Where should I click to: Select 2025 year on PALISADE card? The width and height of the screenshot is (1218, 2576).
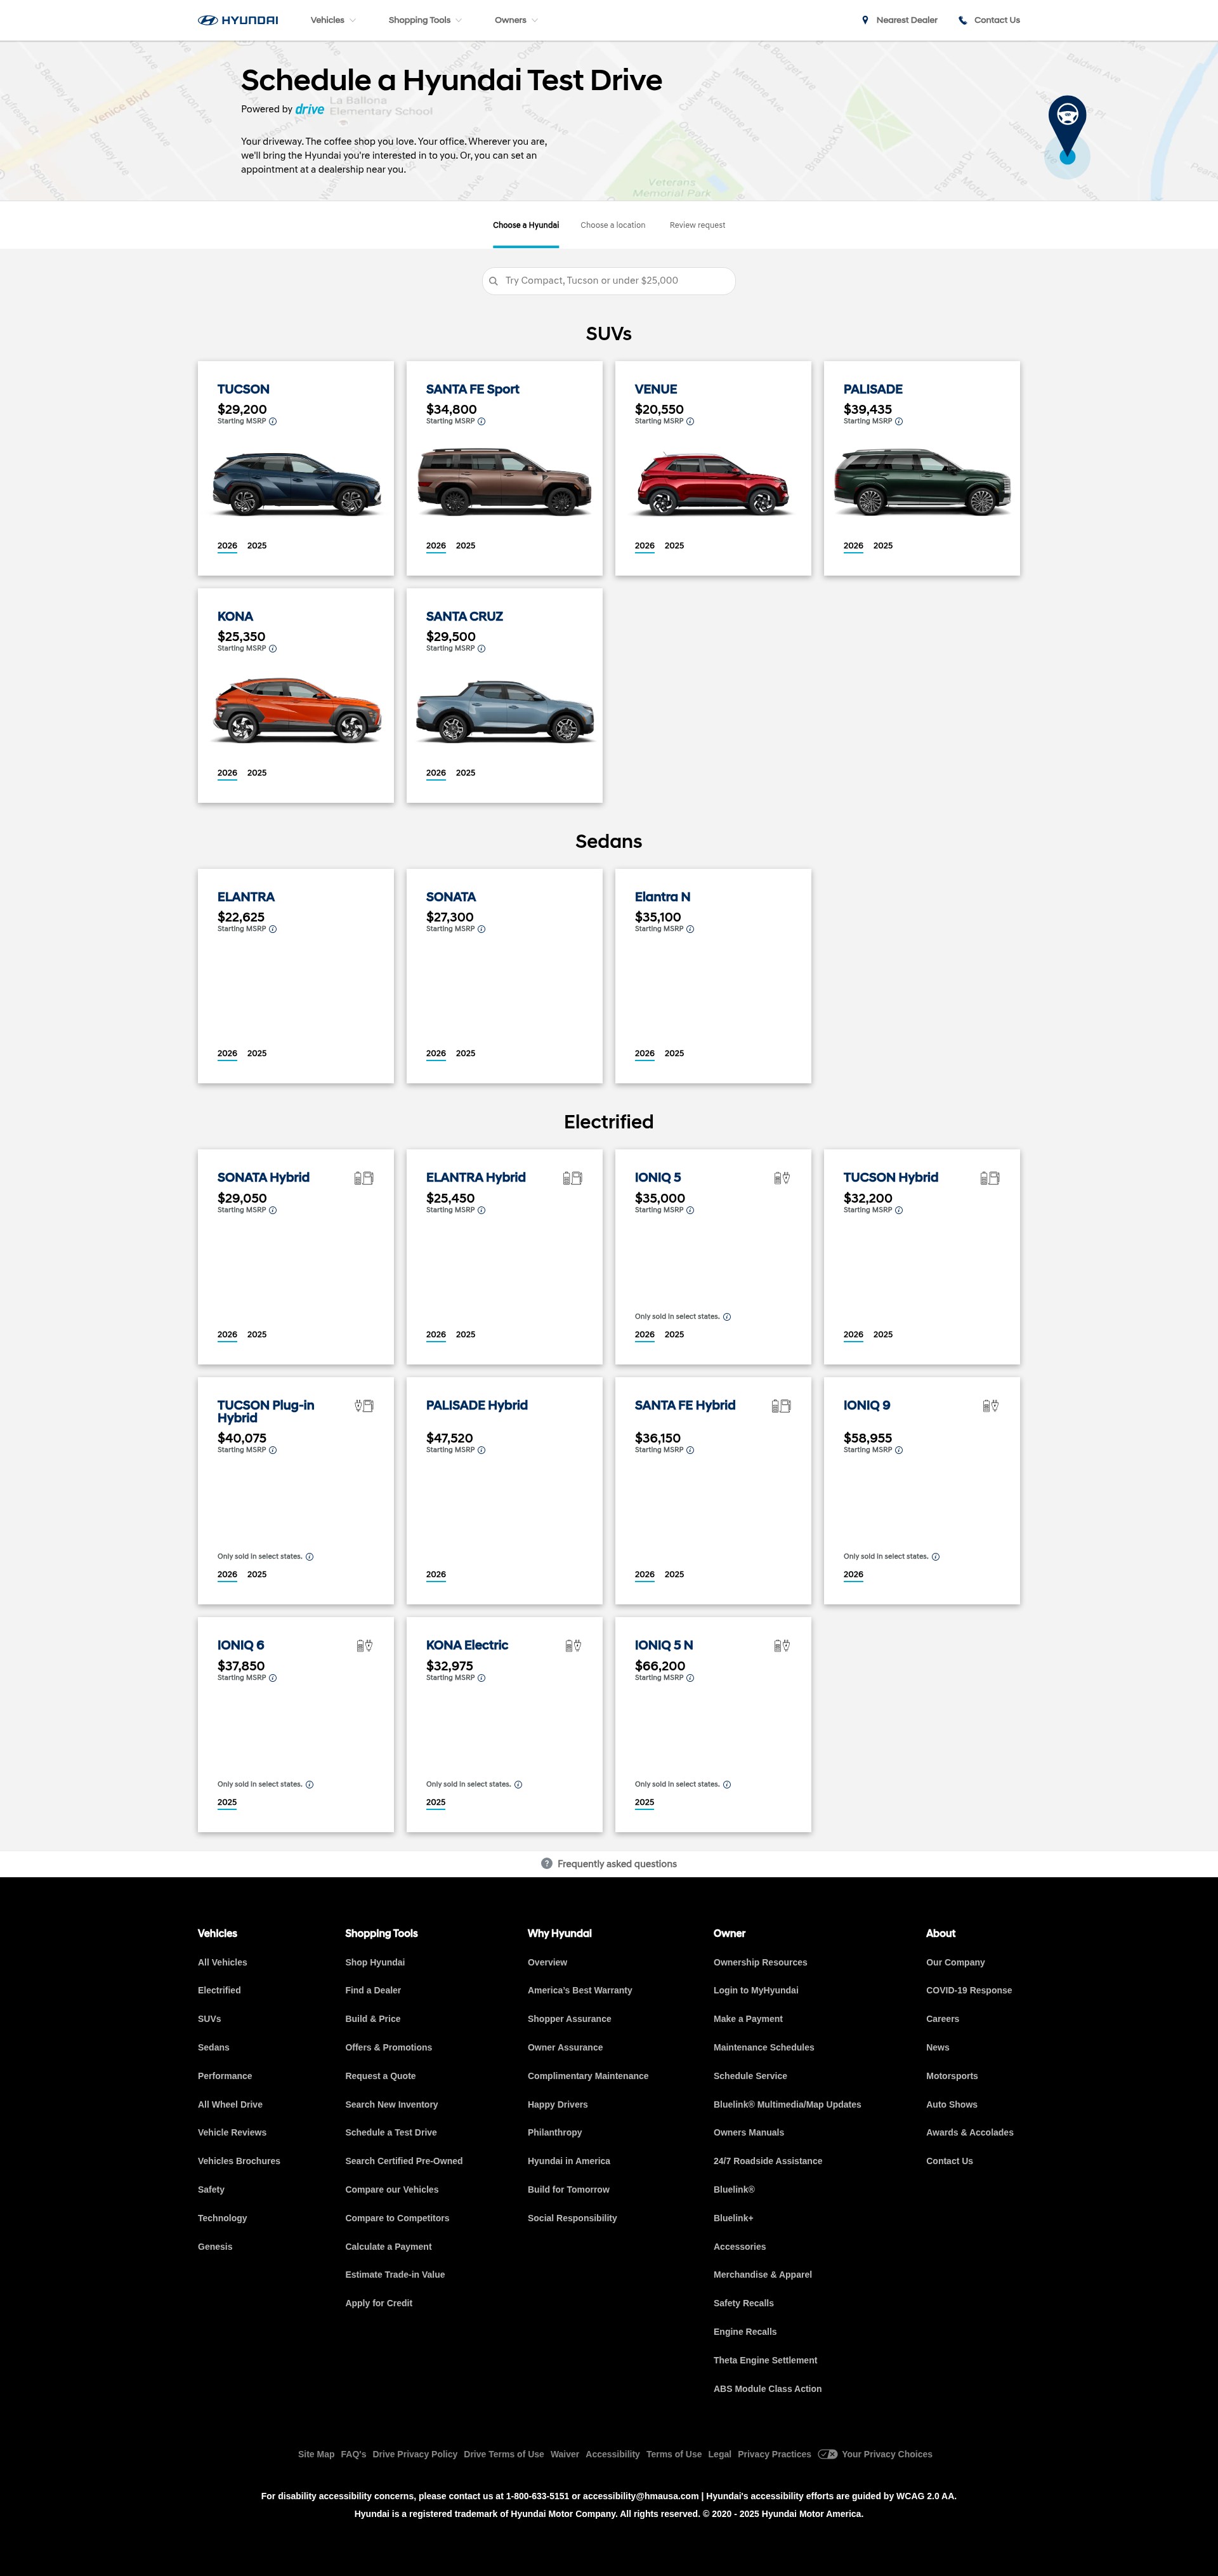pos(883,546)
